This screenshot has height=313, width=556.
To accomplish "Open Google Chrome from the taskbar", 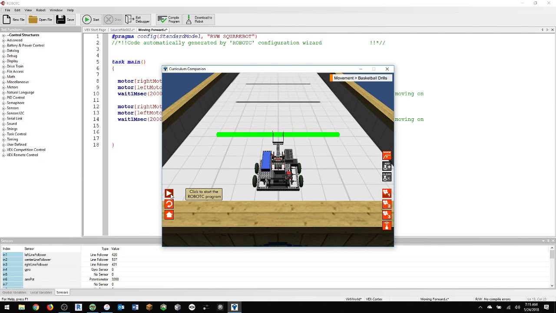I will coord(36,307).
